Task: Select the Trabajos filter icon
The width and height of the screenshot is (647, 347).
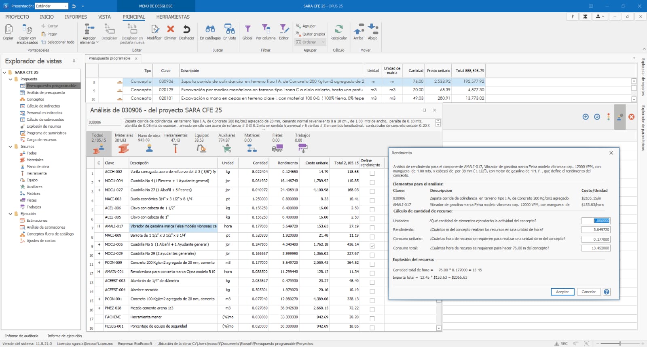Action: (302, 148)
